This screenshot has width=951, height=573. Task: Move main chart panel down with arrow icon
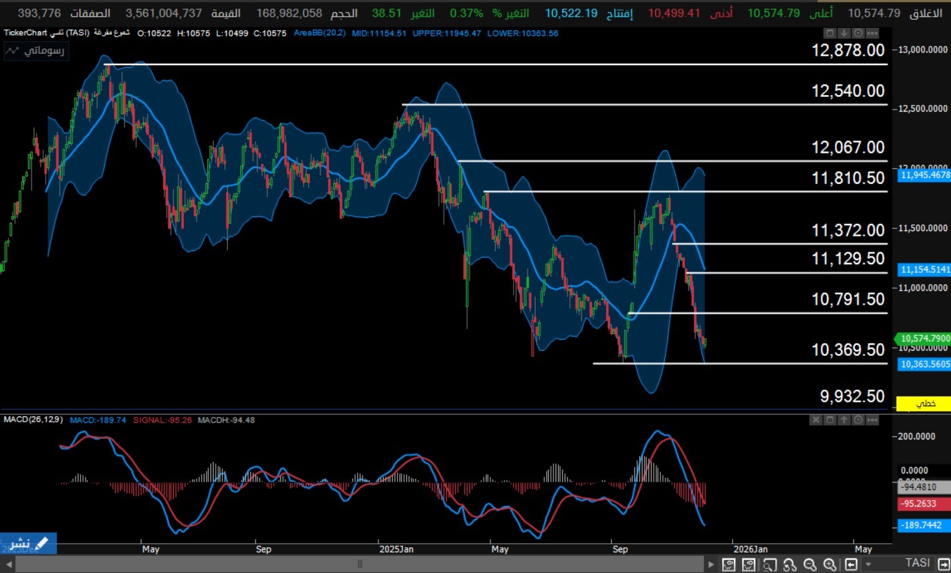click(843, 33)
